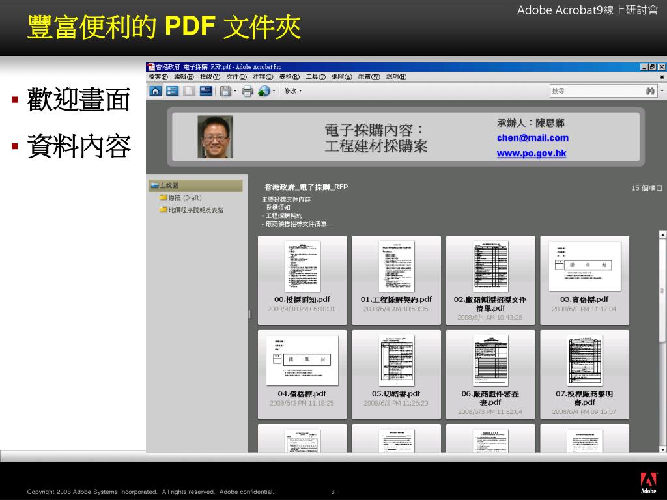Click the Save floppy disk icon

click(x=225, y=91)
